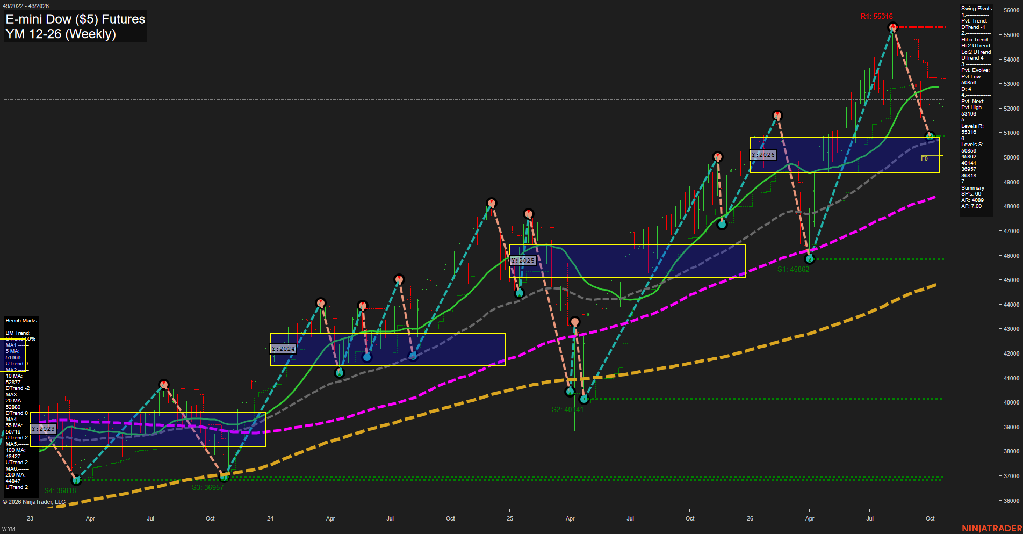
Task: Click the 2026 NinjaTrader, LLC copyright text
Action: click(x=34, y=502)
